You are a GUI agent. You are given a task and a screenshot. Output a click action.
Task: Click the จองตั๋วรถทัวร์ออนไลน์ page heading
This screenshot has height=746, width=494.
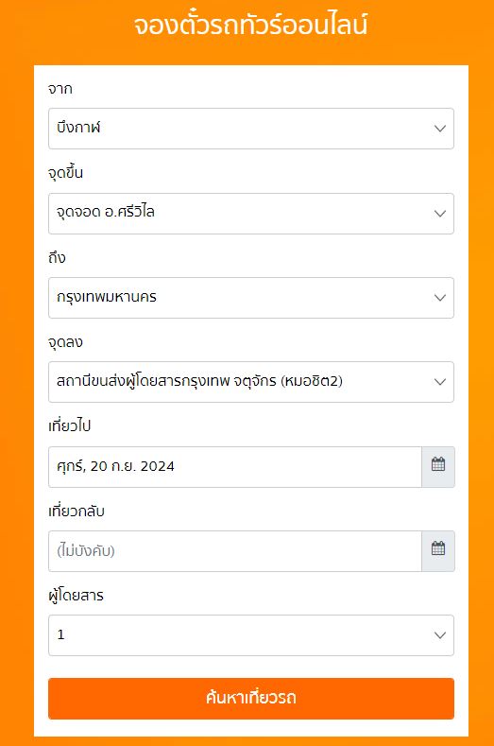point(250,25)
